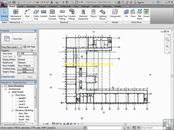This screenshot has width=174, height=130.
Task: Open work plane Viewer
Action: point(146,14)
